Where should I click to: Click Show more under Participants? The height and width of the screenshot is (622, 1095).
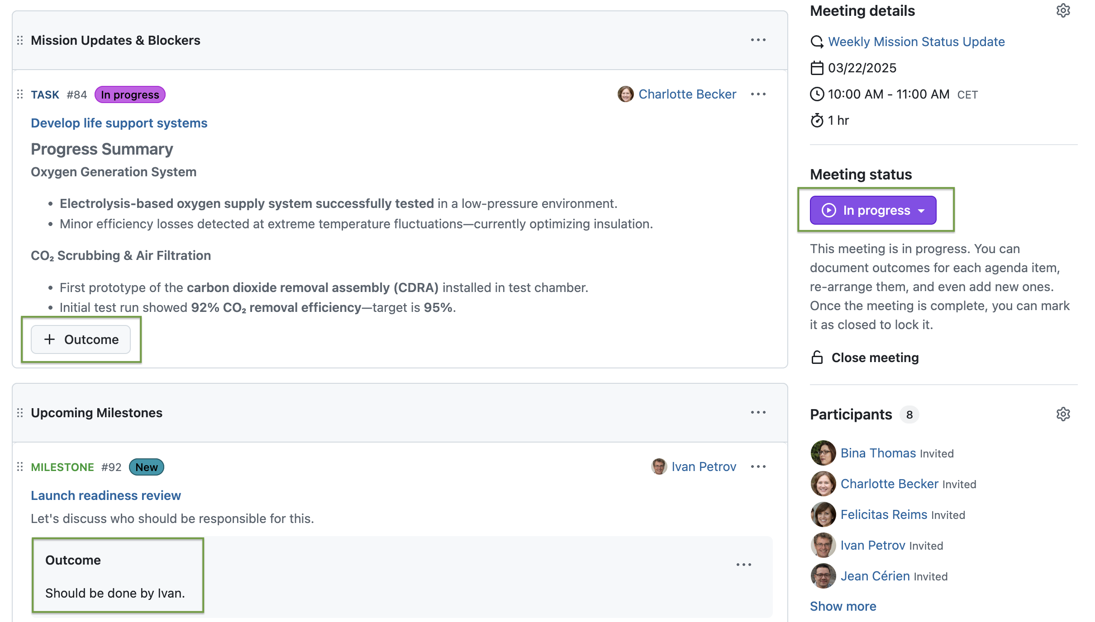pos(843,606)
